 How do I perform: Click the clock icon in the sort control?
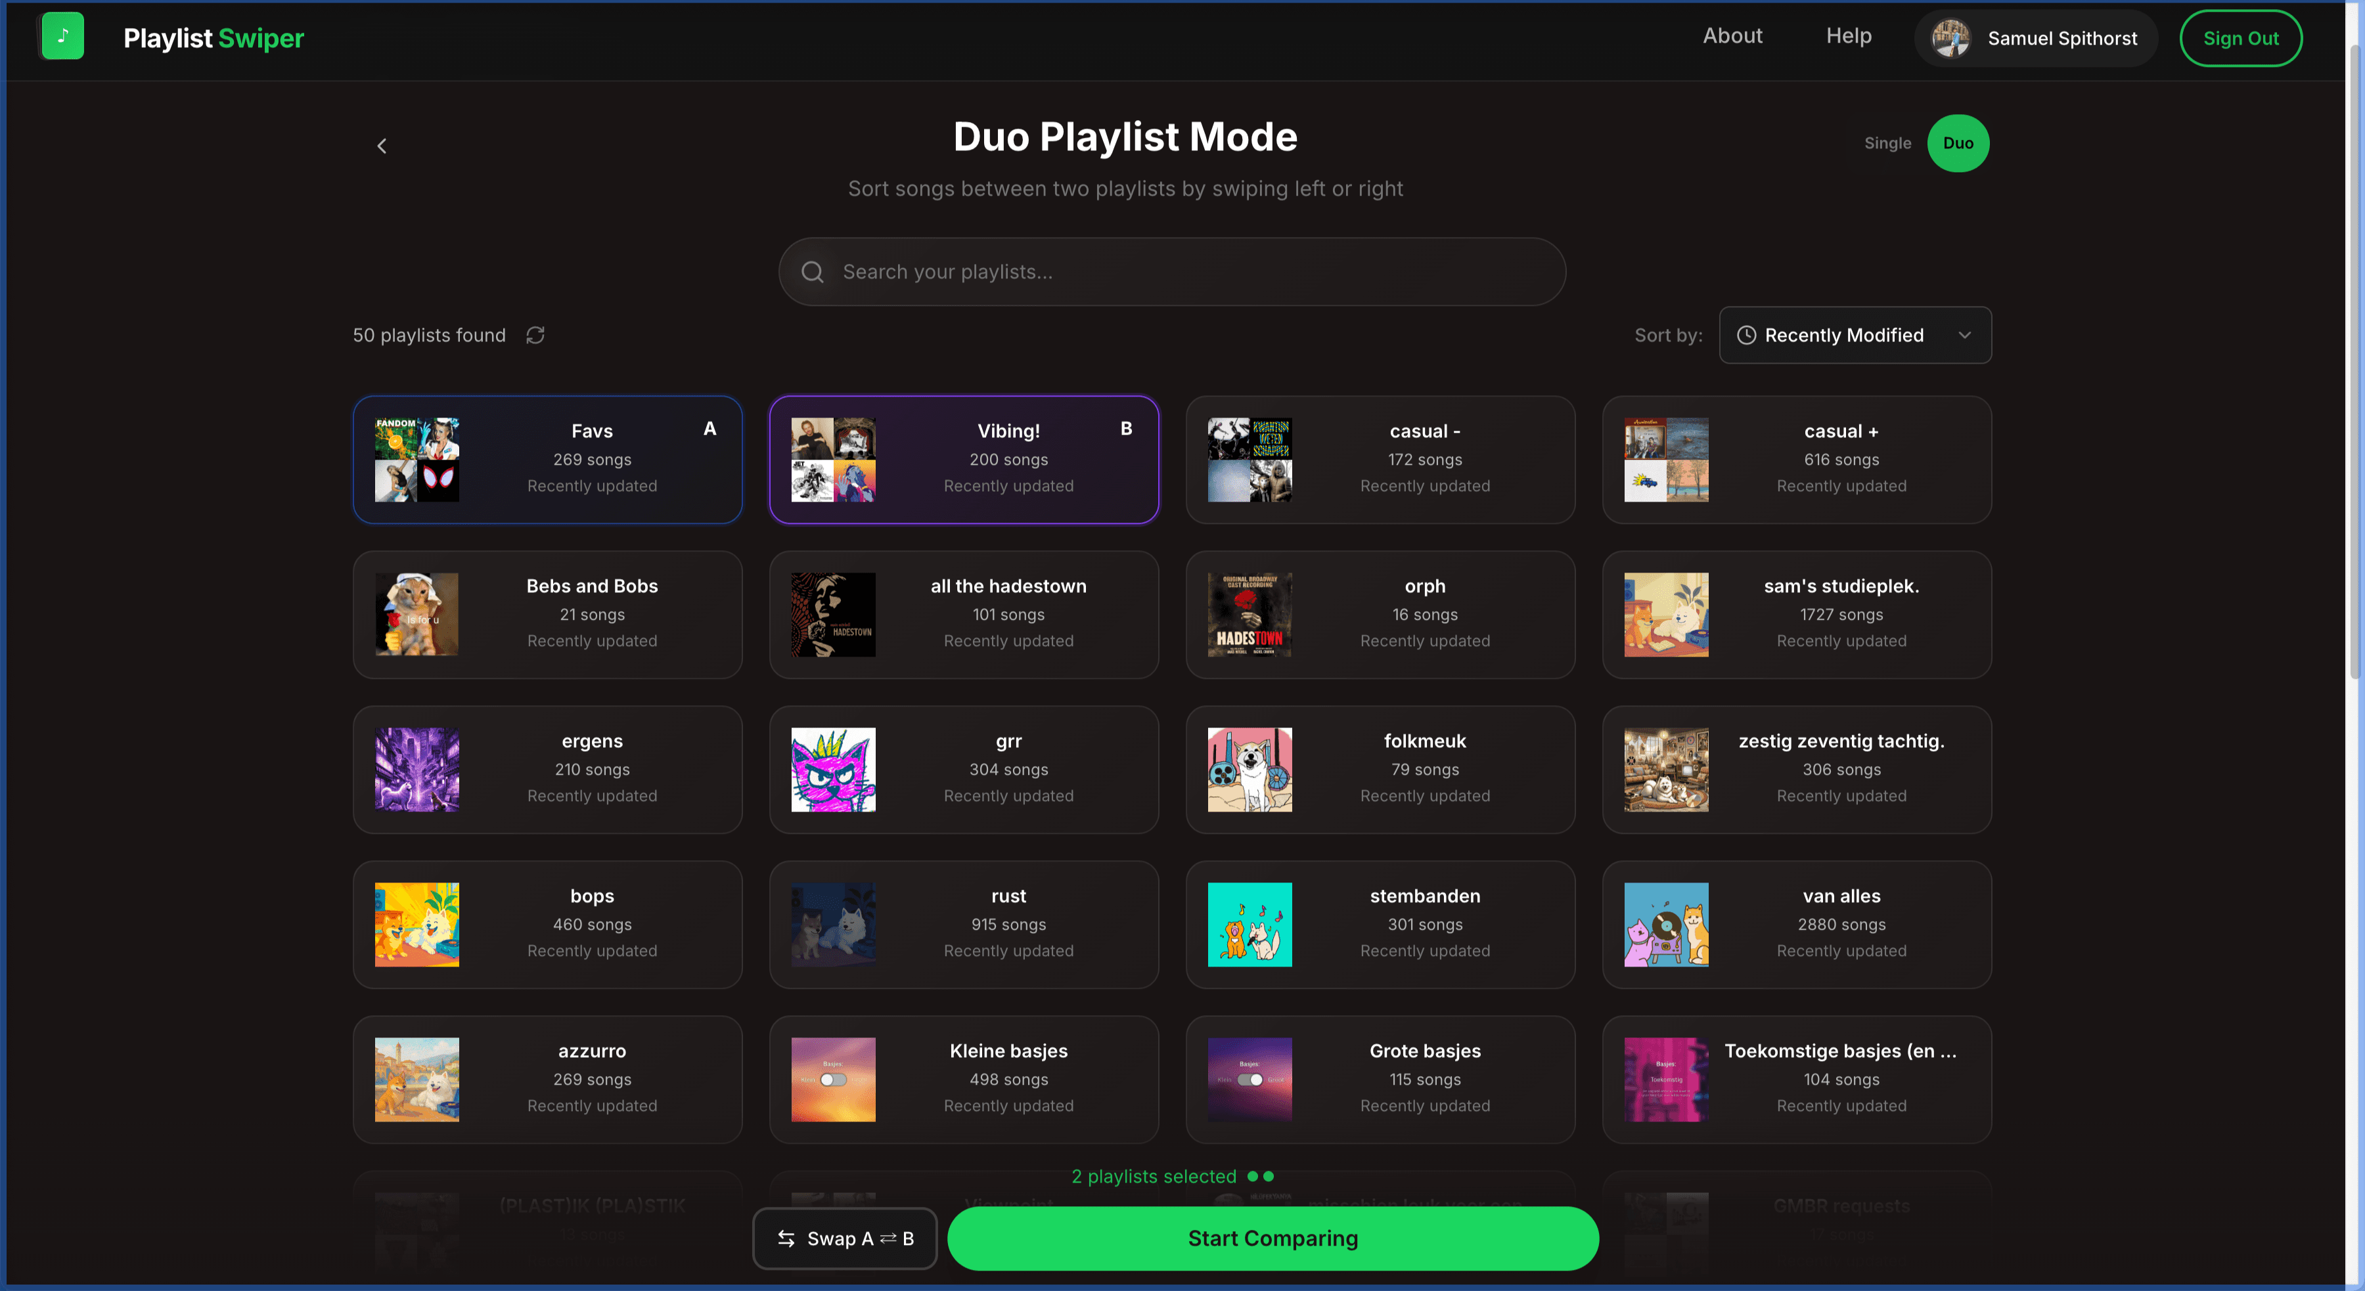(1747, 336)
